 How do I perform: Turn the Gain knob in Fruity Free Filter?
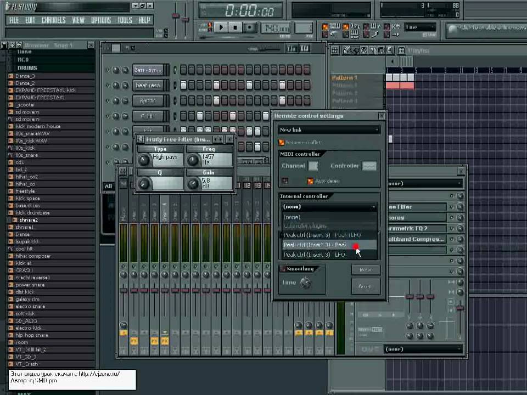[x=193, y=183]
